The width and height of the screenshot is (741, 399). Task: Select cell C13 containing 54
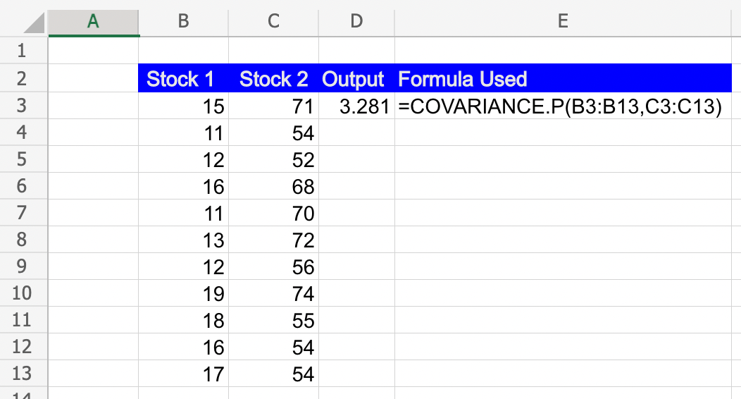273,374
